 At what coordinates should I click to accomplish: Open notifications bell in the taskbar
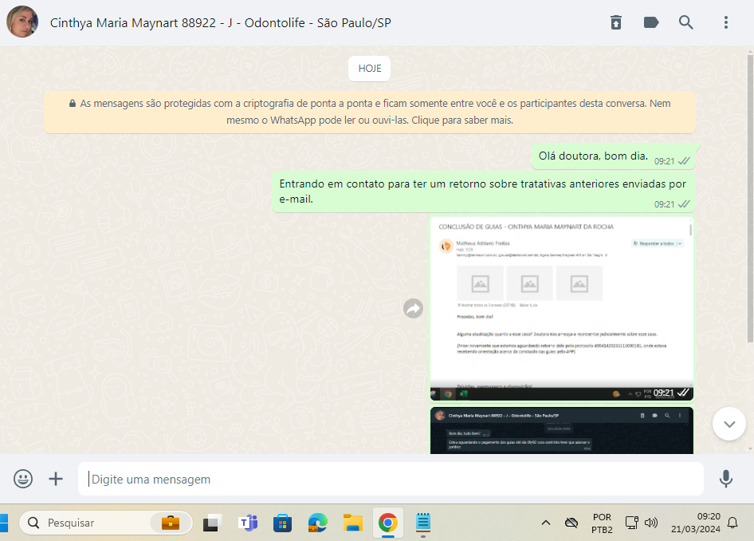pyautogui.click(x=732, y=523)
